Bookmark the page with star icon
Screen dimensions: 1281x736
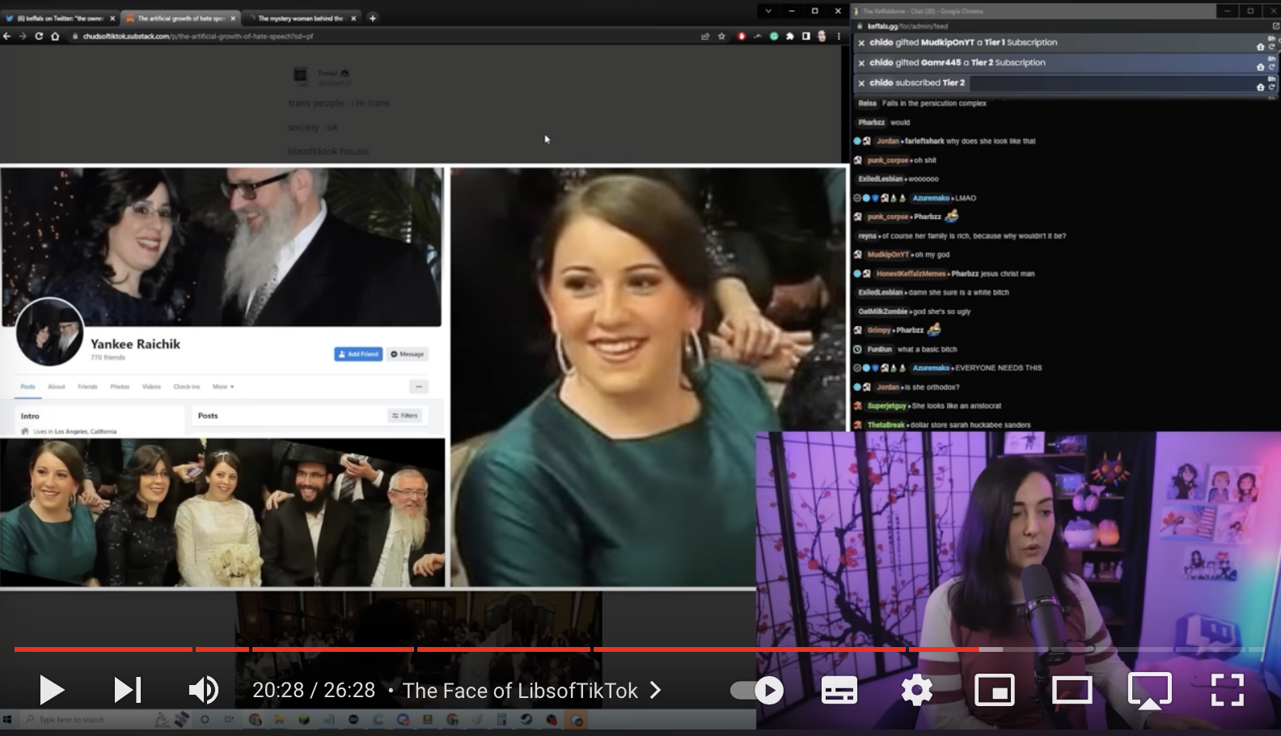coord(721,36)
